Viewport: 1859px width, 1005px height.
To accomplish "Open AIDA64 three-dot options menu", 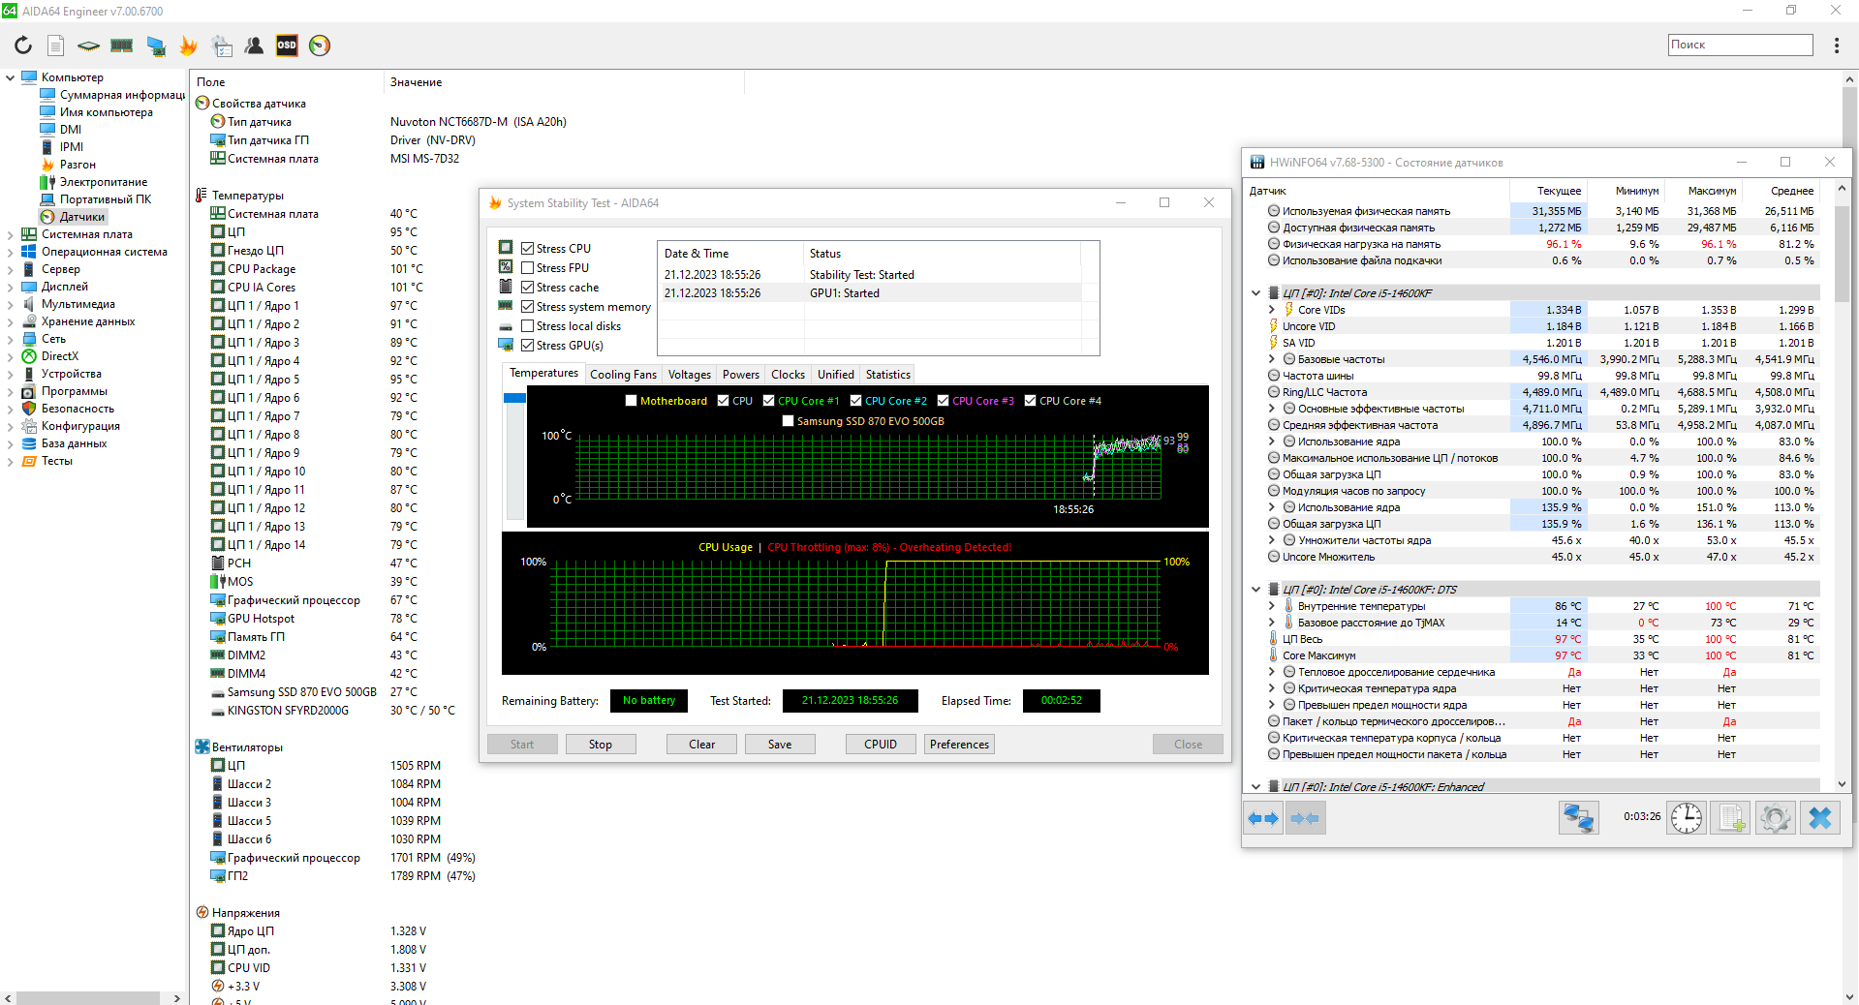I will pyautogui.click(x=1836, y=46).
